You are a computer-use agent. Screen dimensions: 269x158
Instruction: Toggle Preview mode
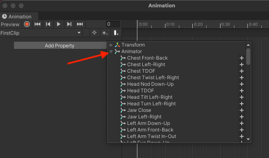pyautogui.click(x=10, y=24)
